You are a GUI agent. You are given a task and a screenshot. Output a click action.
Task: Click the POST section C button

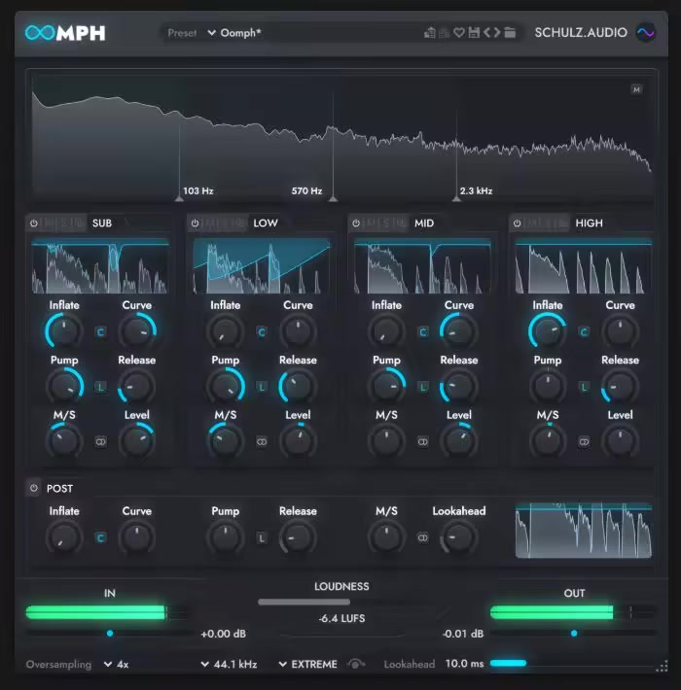tap(100, 537)
